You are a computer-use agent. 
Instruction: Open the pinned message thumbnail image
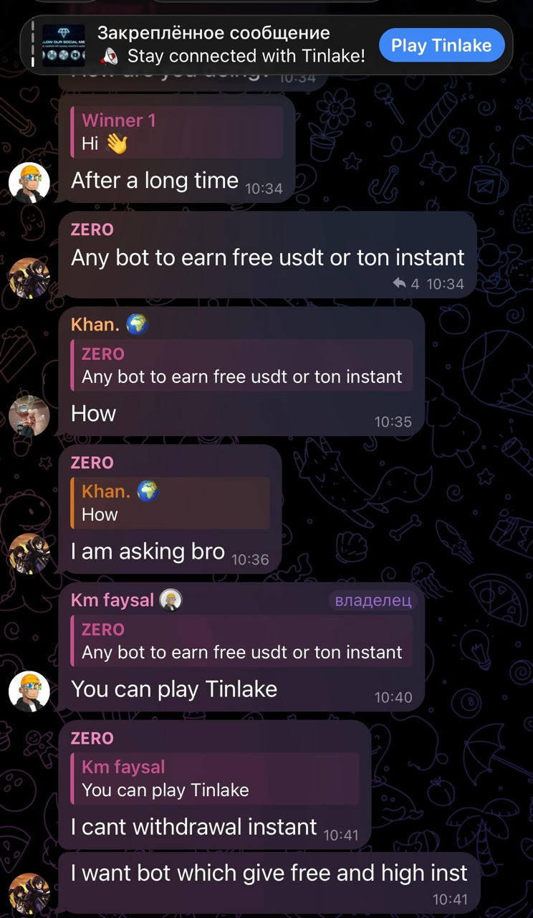pyautogui.click(x=64, y=45)
